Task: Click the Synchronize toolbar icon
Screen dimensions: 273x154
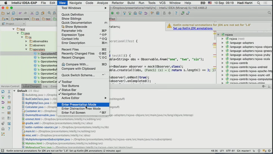Action: (x=13, y=13)
